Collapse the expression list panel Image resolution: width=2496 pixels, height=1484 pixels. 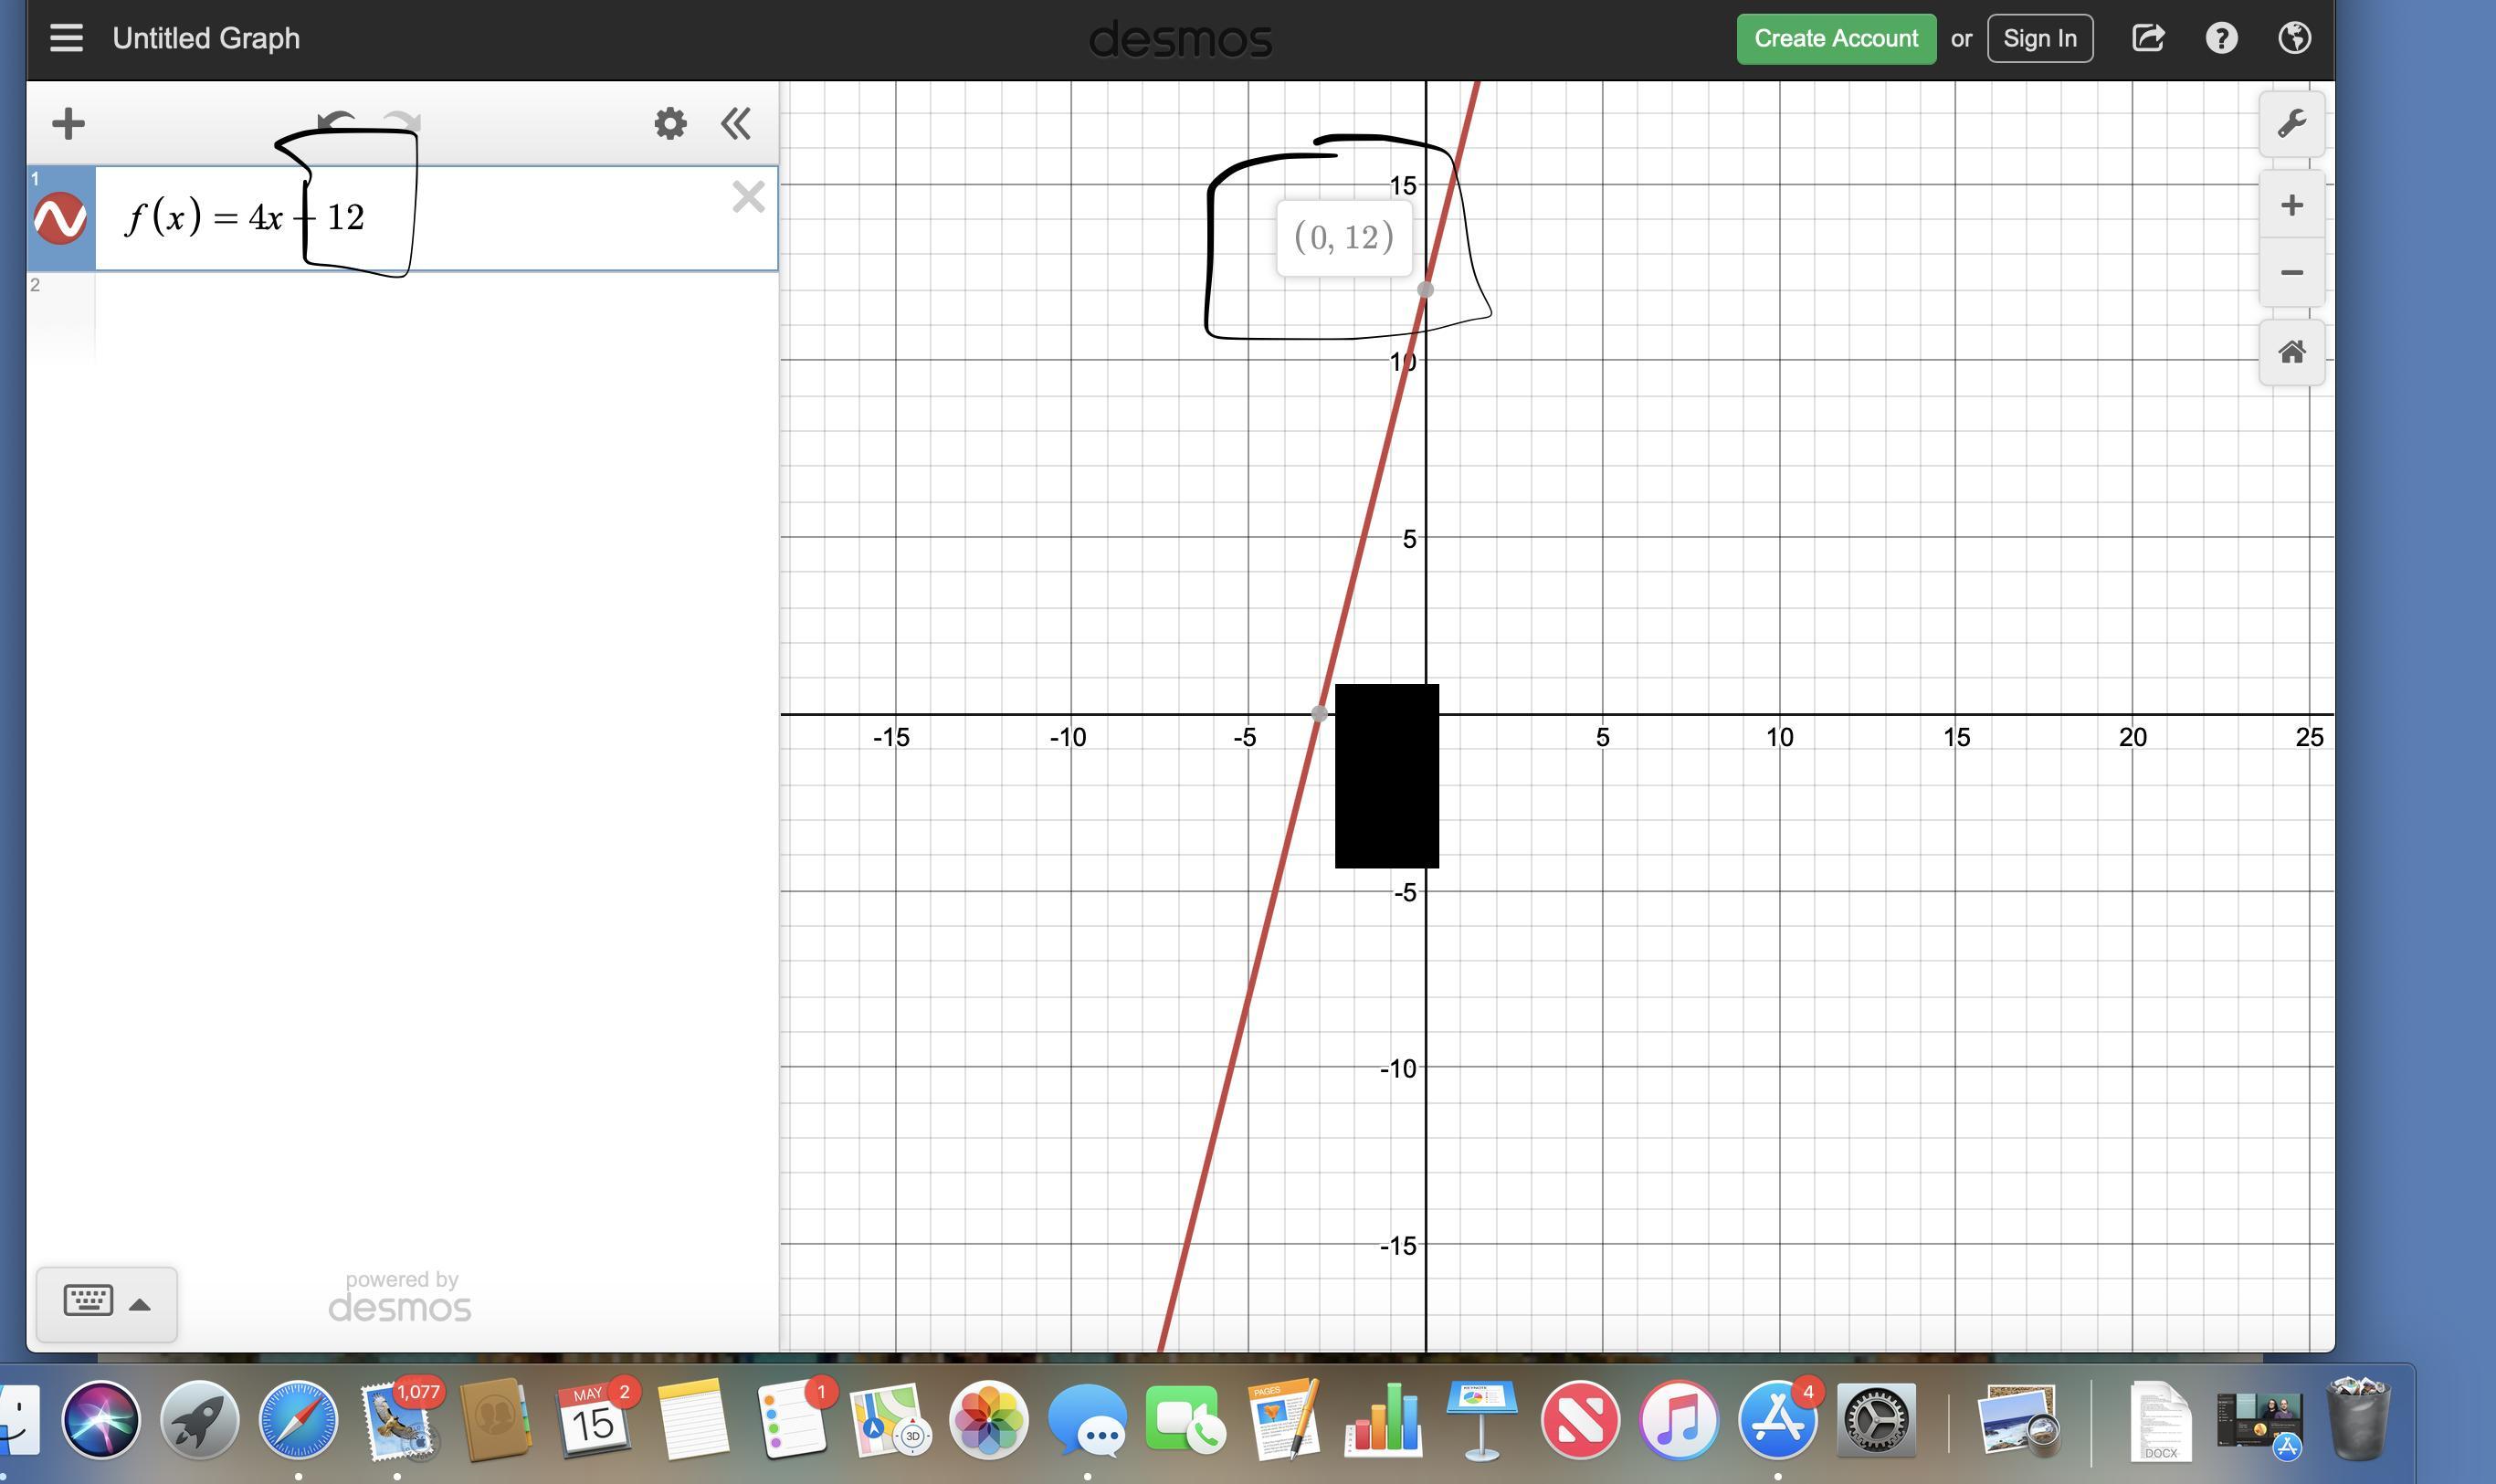[x=736, y=124]
